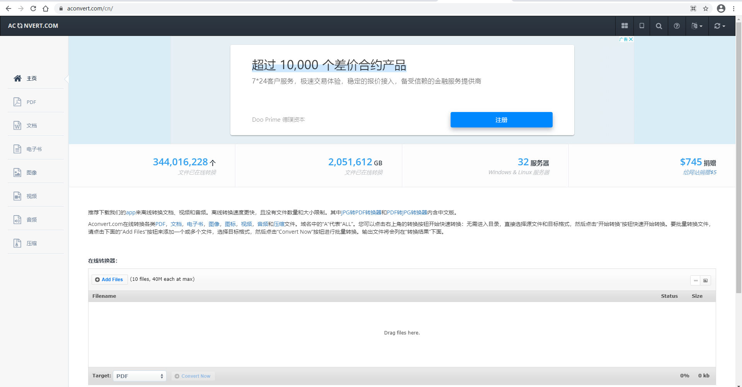Click the 文档 link in description paragraph
The image size is (742, 387).
pyautogui.click(x=176, y=224)
